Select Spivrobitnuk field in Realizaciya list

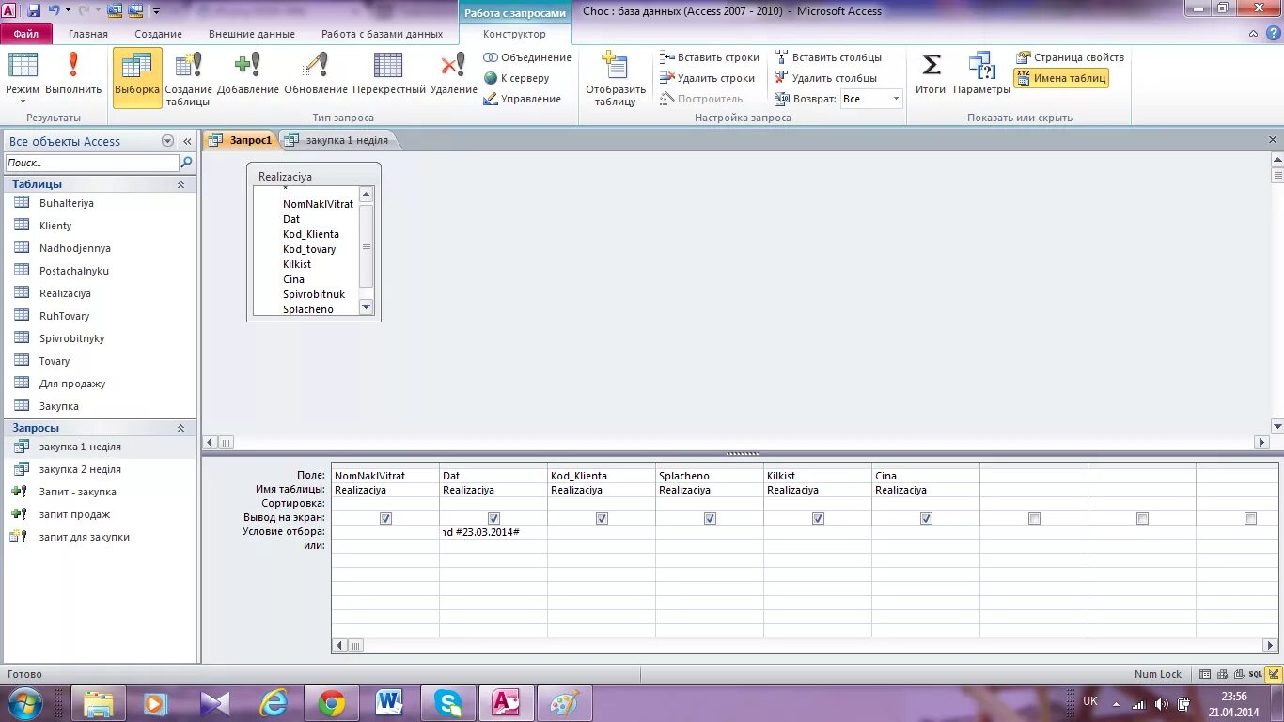[x=313, y=294]
